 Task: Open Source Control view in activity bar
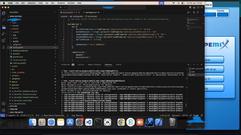coord(4,27)
